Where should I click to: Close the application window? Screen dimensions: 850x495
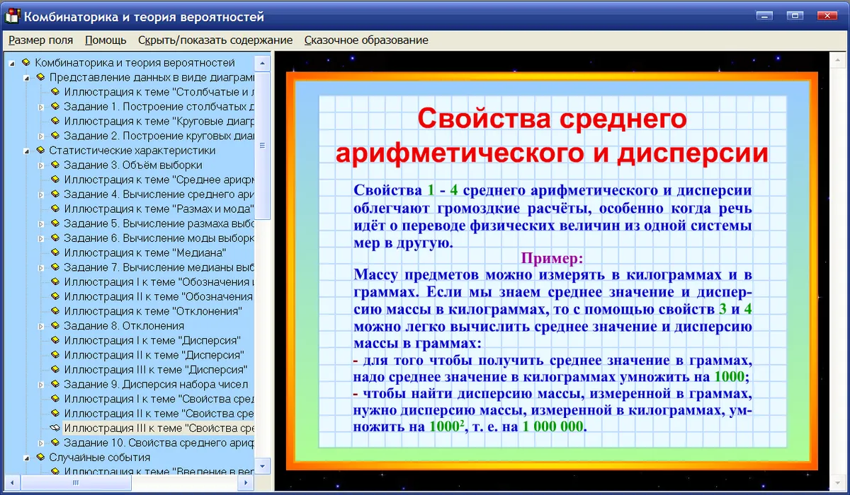tap(828, 16)
